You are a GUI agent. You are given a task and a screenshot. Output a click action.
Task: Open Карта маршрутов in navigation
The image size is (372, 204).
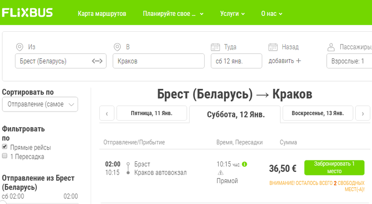[x=102, y=14]
